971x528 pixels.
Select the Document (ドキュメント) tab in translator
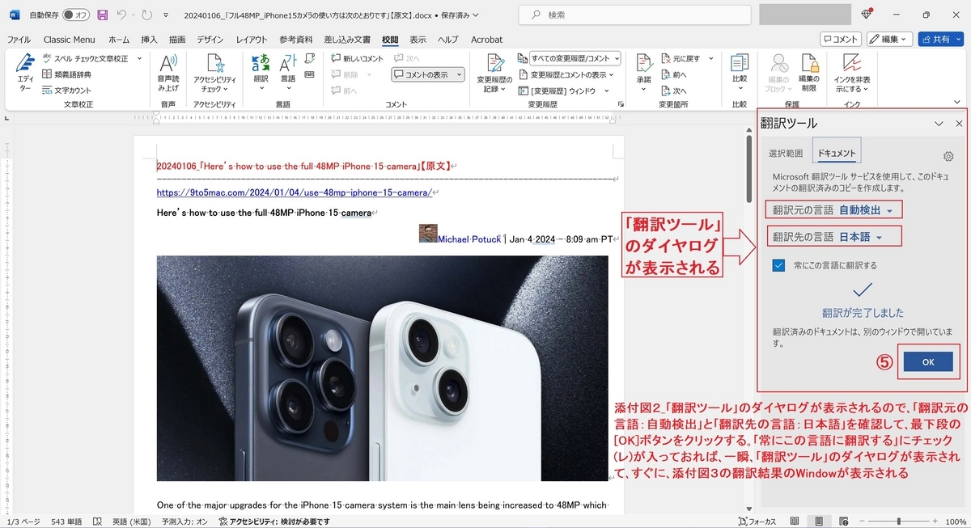[837, 153]
